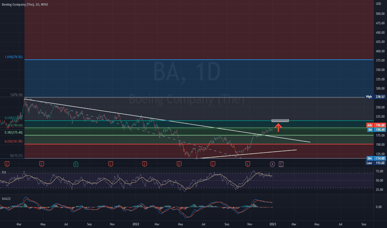Click the earnings marker before March 2021
Image resolution: width=387 pixels, height=228 pixels.
click(7, 164)
